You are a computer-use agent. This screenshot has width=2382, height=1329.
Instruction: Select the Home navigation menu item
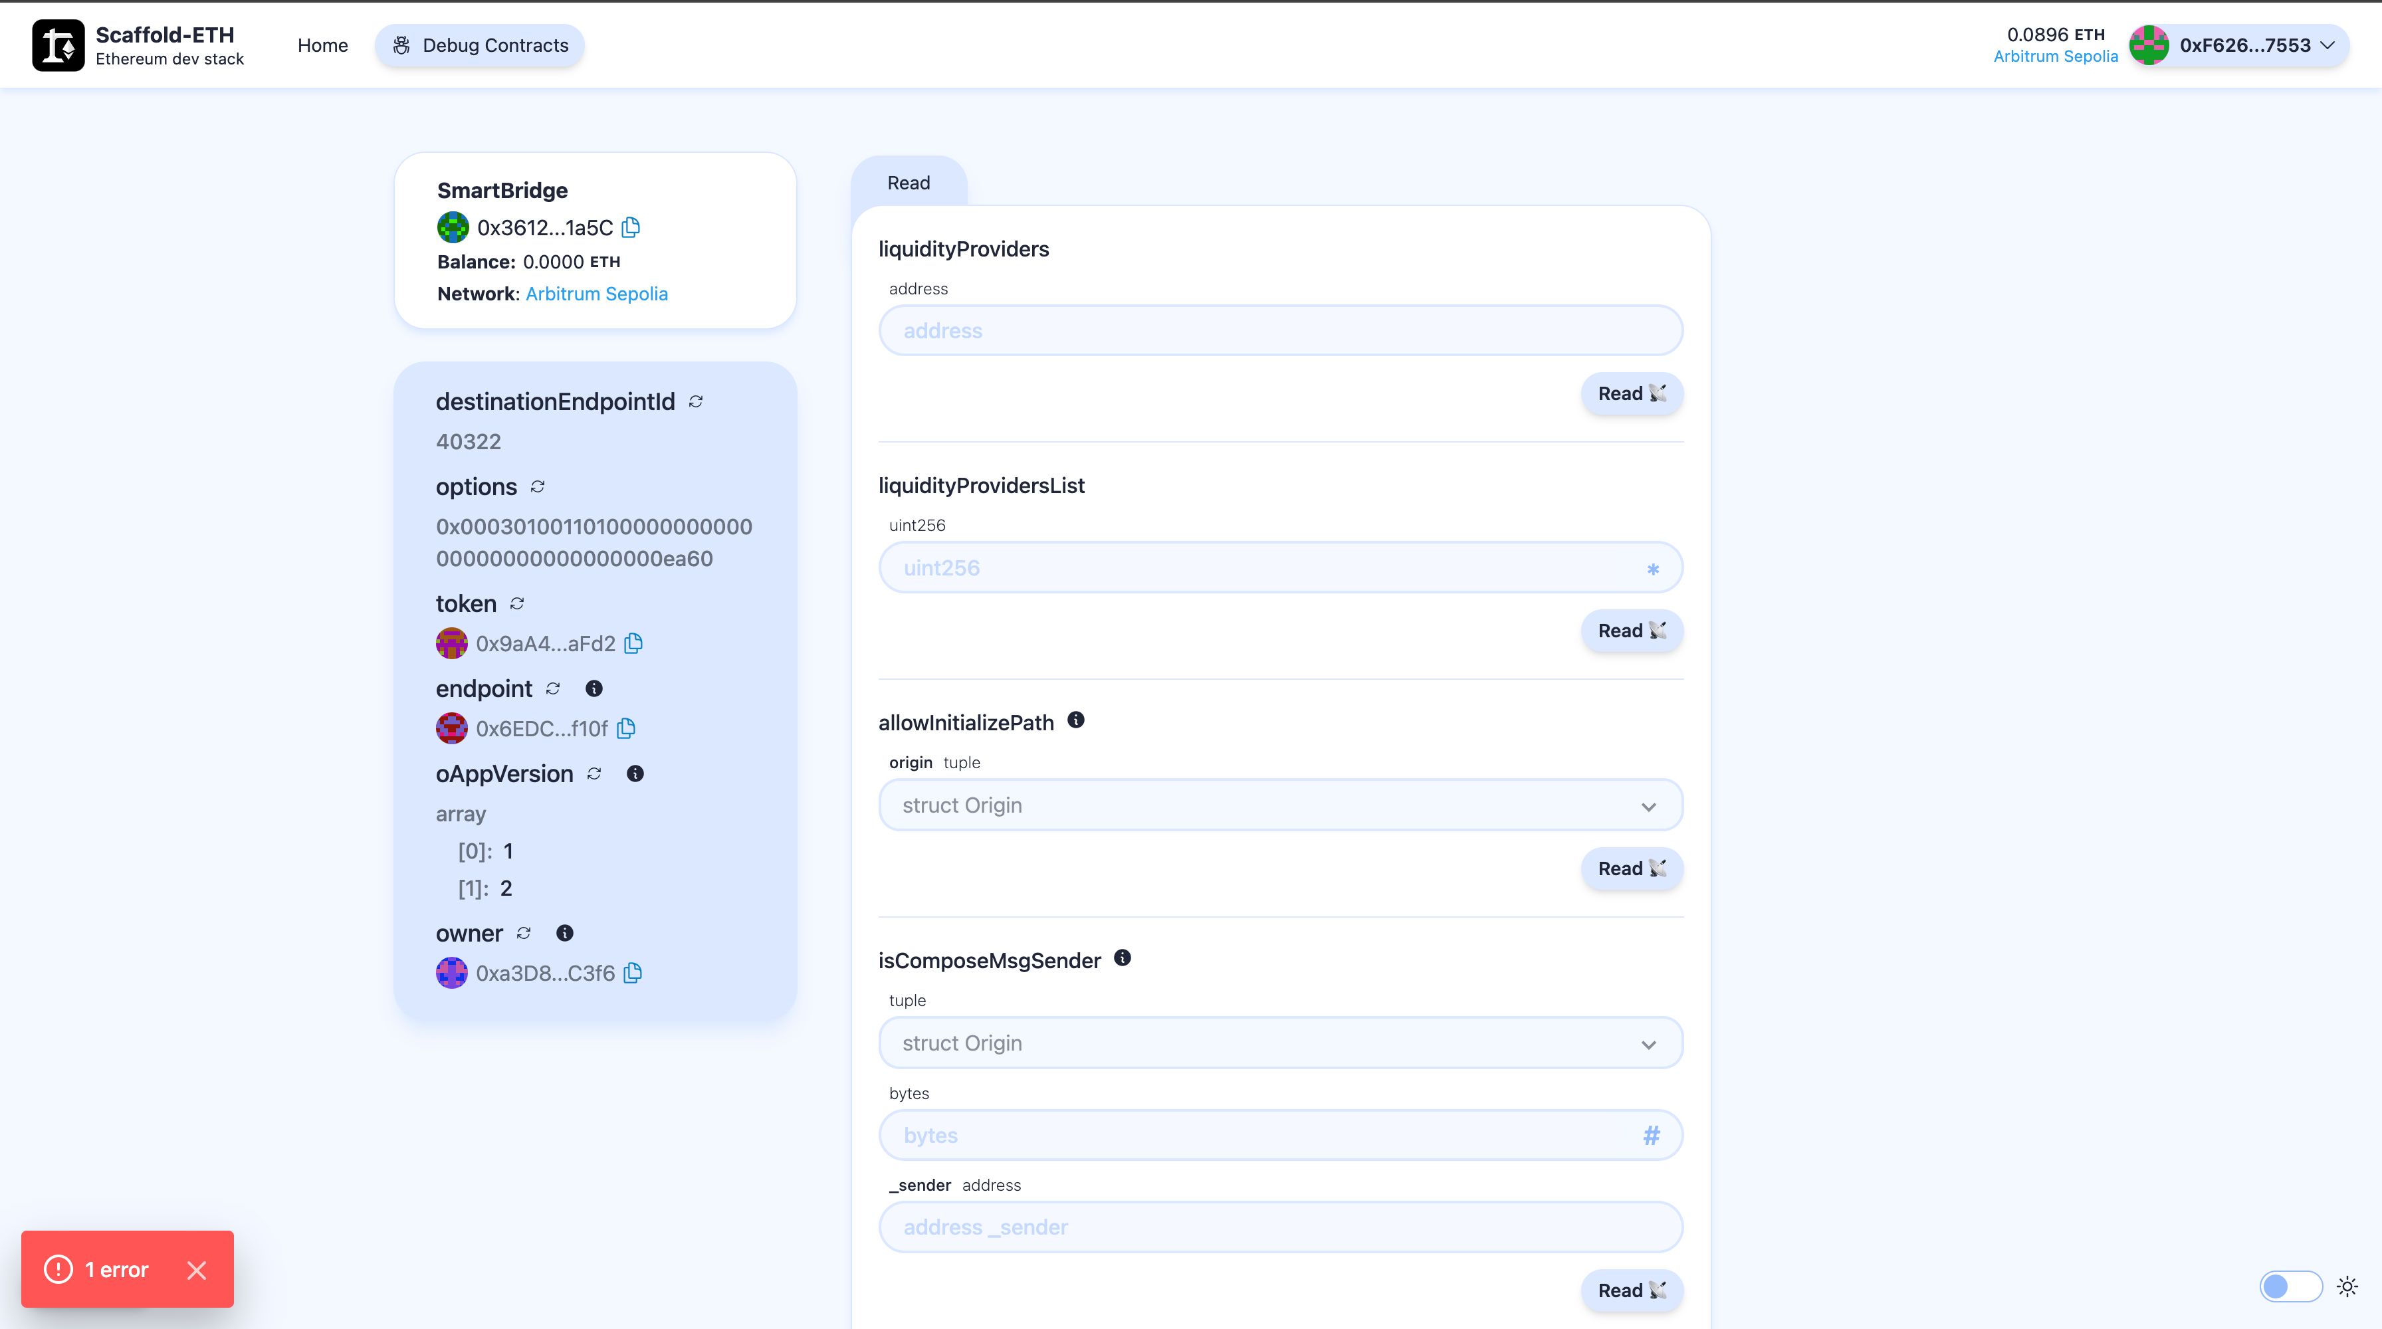[322, 45]
